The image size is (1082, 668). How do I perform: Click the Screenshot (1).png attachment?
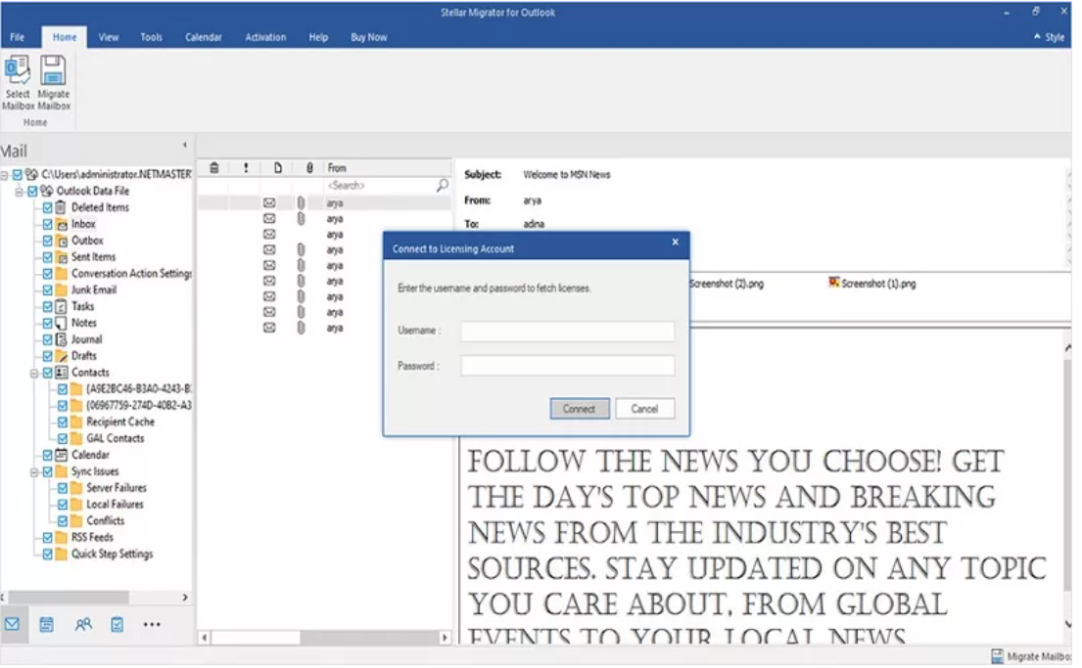click(x=879, y=282)
